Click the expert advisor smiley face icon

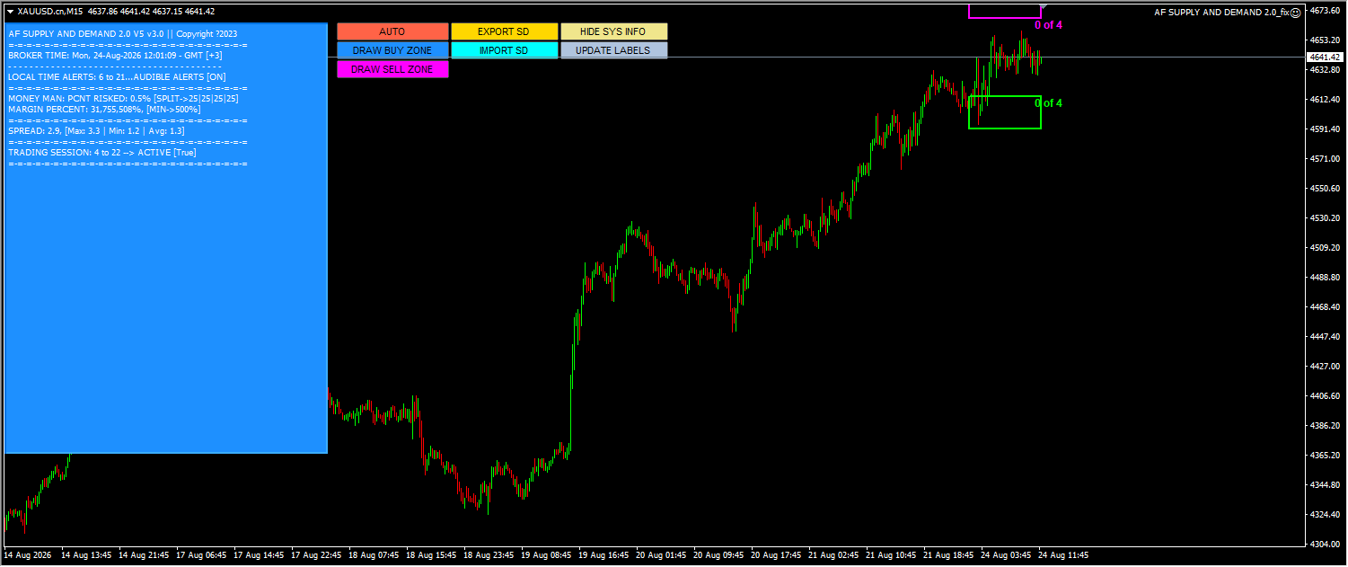[1295, 13]
